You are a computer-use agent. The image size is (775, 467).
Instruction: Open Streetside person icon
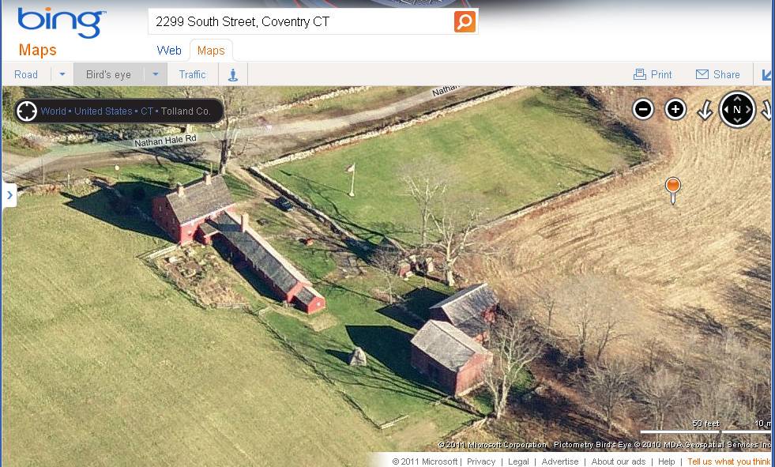click(233, 74)
